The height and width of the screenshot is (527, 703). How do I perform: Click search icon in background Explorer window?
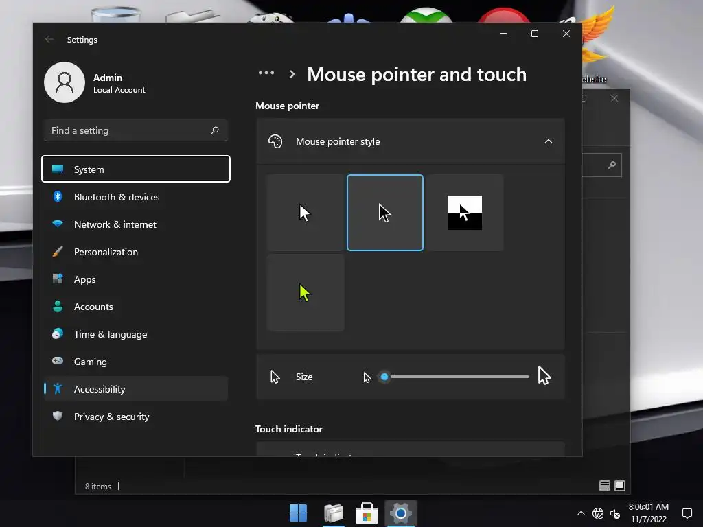(x=612, y=165)
